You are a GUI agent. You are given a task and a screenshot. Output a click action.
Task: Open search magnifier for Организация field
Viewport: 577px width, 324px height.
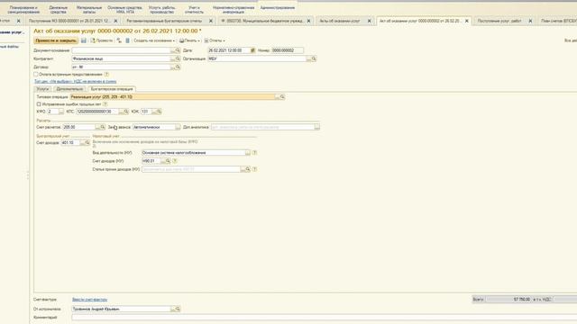coord(314,58)
